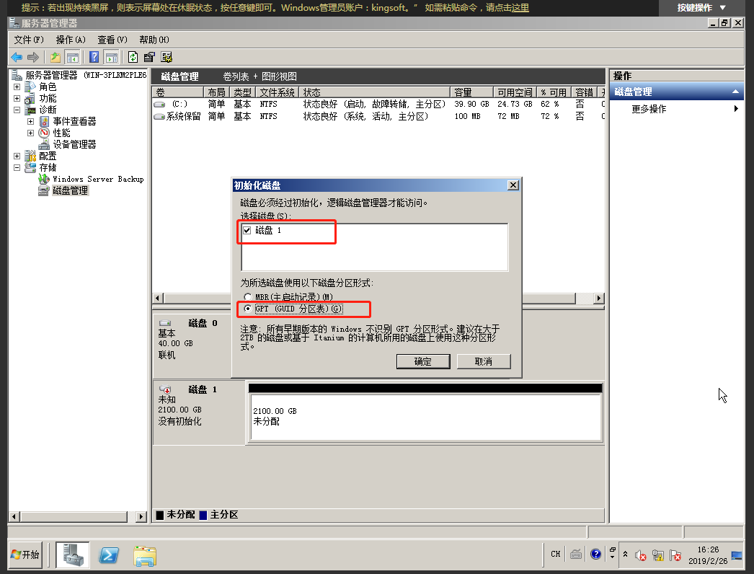Click the 取消 button in dialog
The width and height of the screenshot is (754, 574).
(483, 361)
